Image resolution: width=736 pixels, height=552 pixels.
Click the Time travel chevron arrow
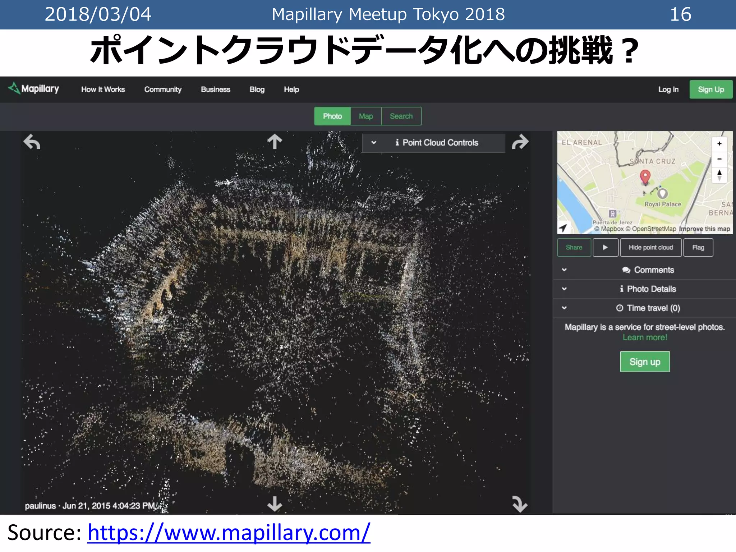click(x=564, y=308)
